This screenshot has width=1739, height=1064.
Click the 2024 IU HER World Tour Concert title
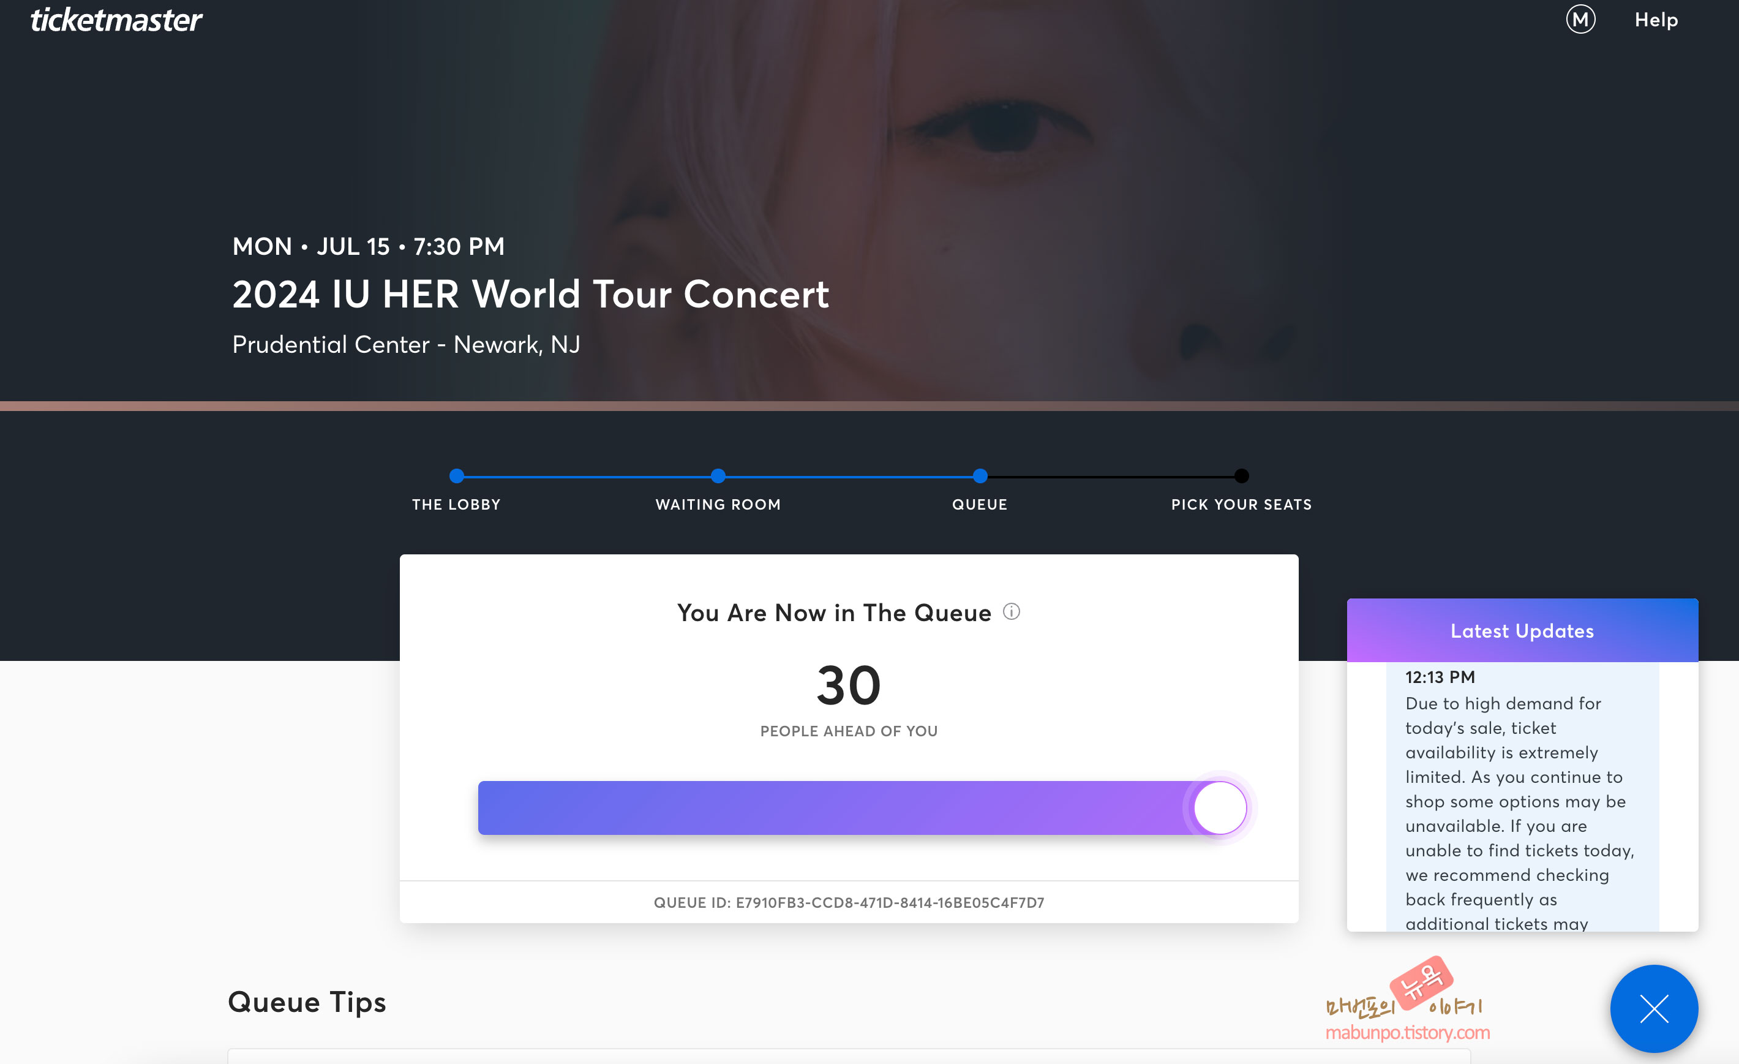tap(531, 293)
